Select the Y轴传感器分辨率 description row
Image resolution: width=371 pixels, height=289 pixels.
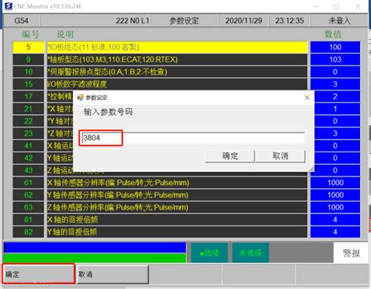pos(177,195)
